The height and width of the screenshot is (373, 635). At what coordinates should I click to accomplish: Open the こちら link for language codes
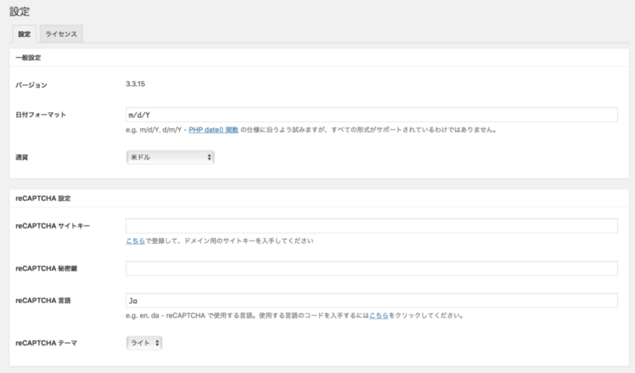click(x=379, y=315)
